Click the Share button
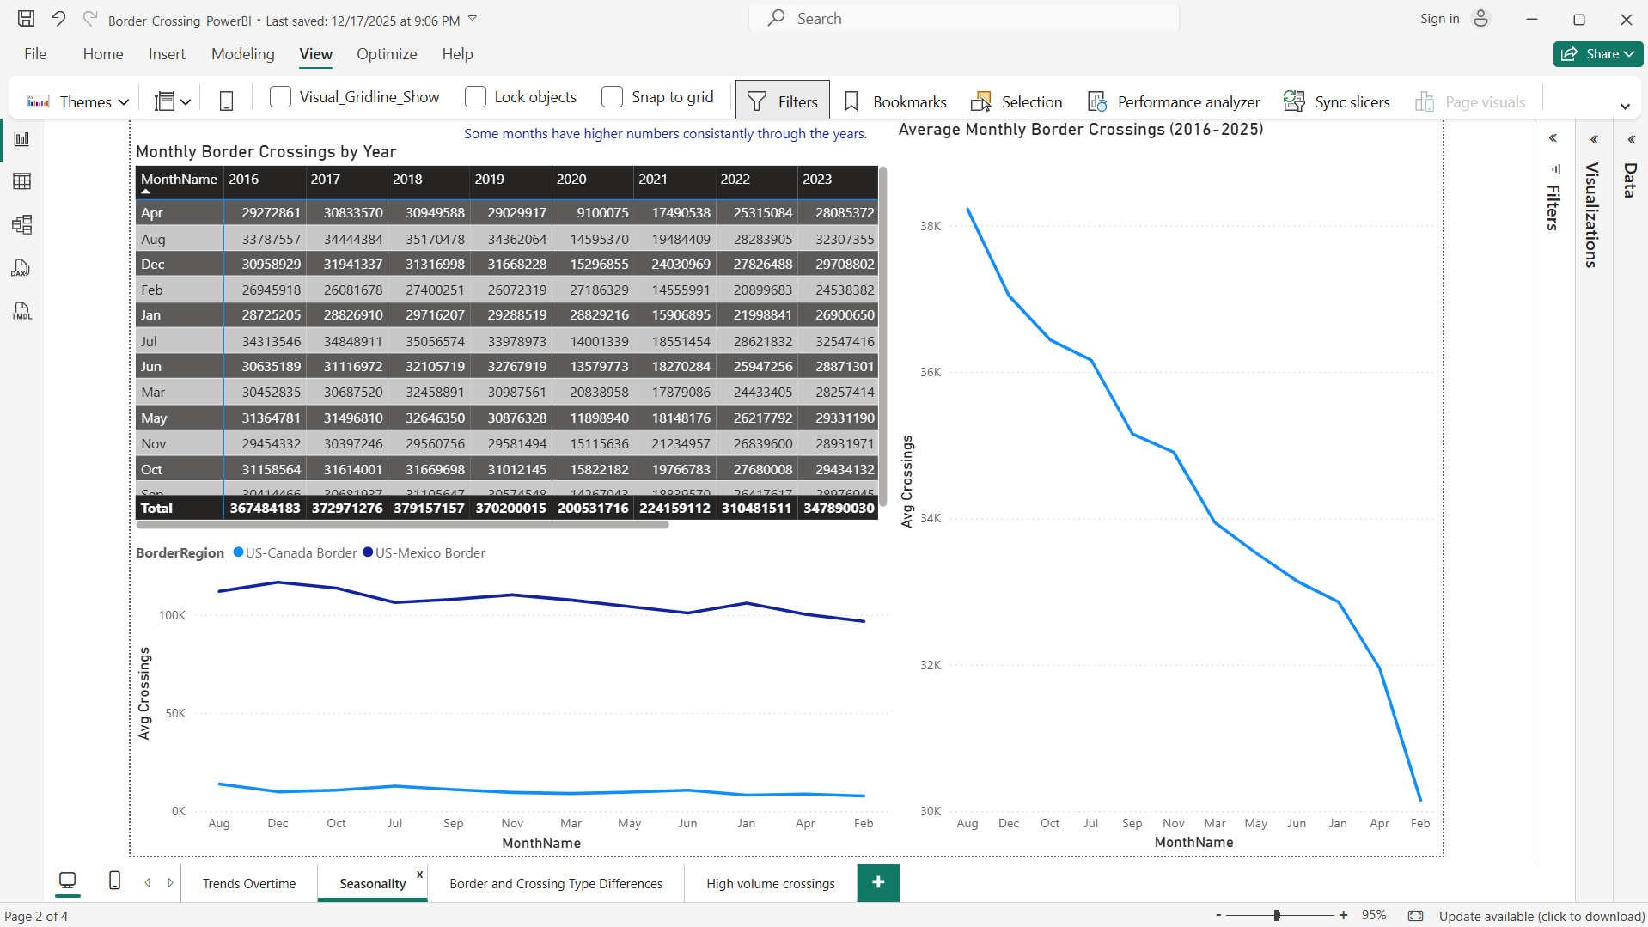Viewport: 1648px width, 927px height. coord(1596,53)
